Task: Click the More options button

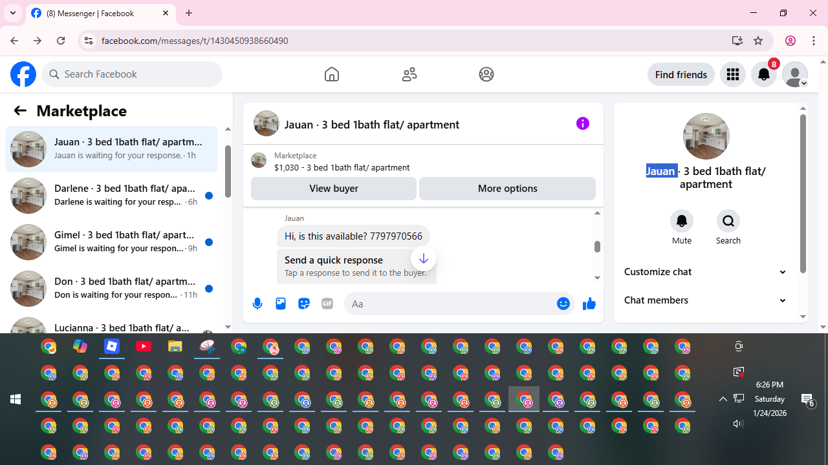Action: pos(507,189)
